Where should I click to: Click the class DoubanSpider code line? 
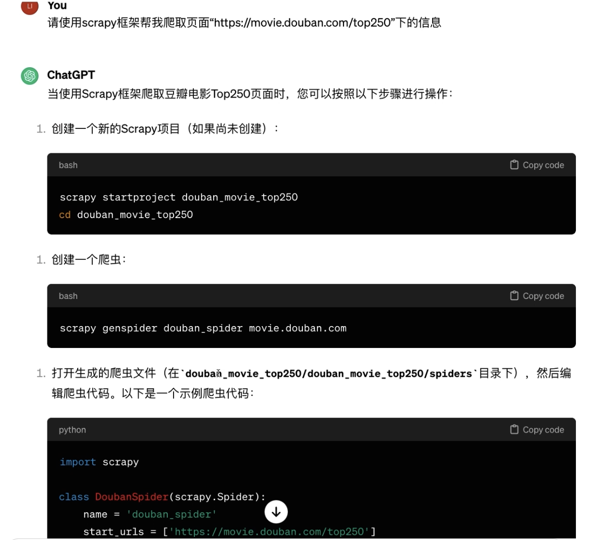point(162,497)
